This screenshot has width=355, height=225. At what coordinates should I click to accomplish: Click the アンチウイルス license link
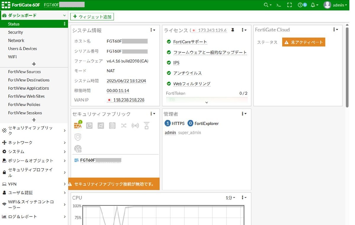187,73
